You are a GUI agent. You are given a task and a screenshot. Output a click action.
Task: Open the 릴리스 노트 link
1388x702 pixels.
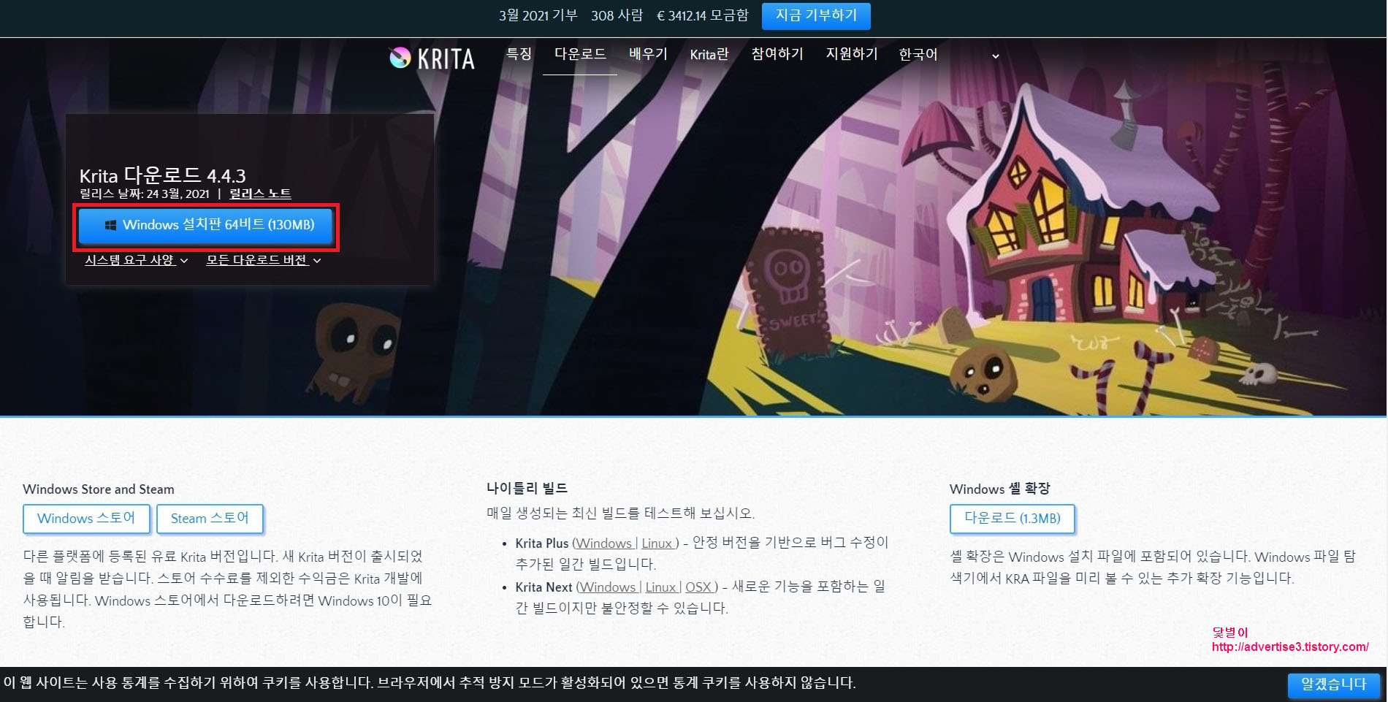(x=260, y=194)
